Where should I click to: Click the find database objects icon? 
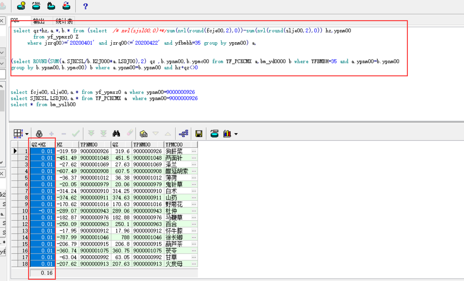pos(51,6)
